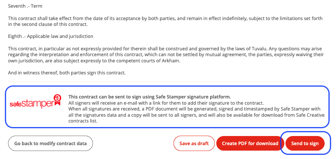Click "contracts list" in Safe Stamper notice
Image resolution: width=336 pixels, height=159 pixels.
pyautogui.click(x=83, y=121)
